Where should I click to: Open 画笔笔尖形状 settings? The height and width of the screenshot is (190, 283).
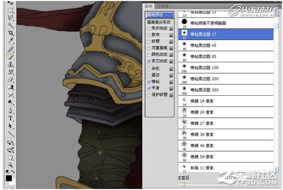click(x=159, y=22)
